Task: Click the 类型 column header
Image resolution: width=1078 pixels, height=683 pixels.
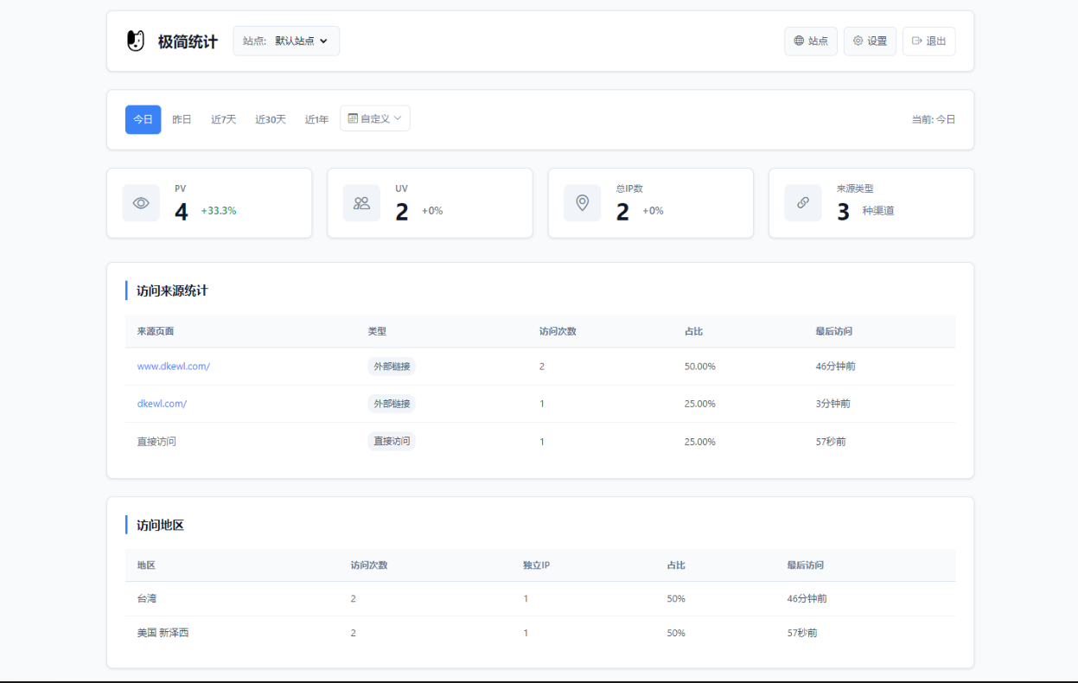Action: point(377,331)
